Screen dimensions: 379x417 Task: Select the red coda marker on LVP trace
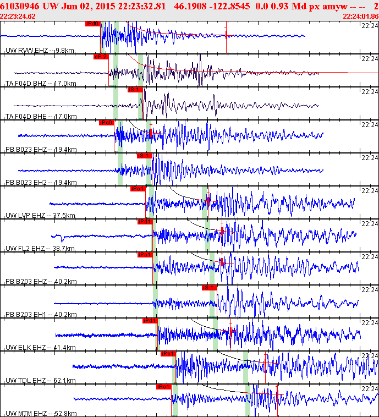tap(208, 200)
